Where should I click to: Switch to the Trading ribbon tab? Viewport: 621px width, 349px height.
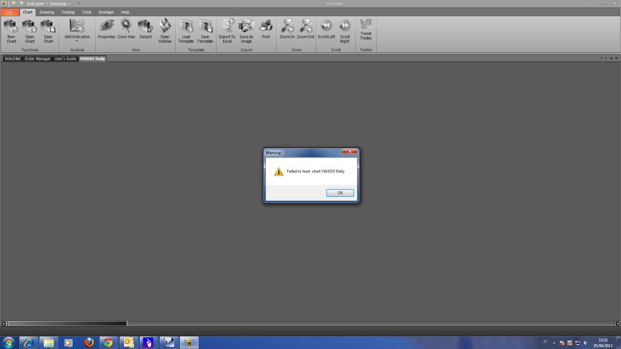[x=68, y=12]
